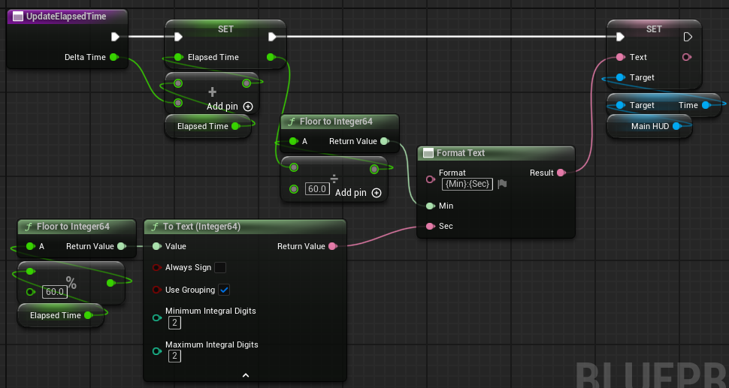The image size is (729, 388).
Task: Click the Format Text node header icon
Action: [x=428, y=152]
